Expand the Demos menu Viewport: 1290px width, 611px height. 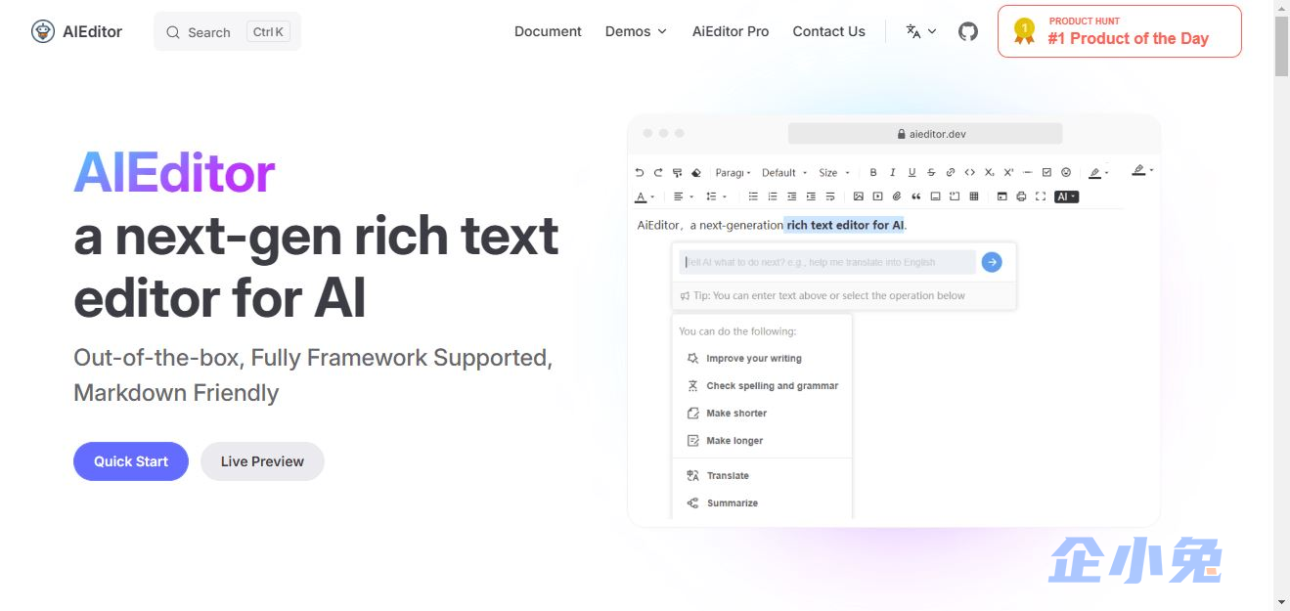(x=636, y=31)
